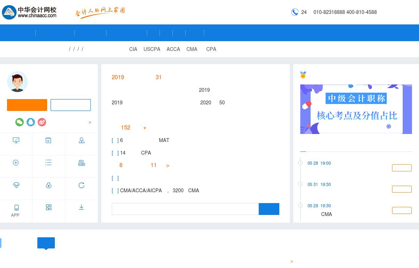Viewport: 419px width, 268px height.
Task: Click the orange arrow near the page bottom
Action: (292, 261)
